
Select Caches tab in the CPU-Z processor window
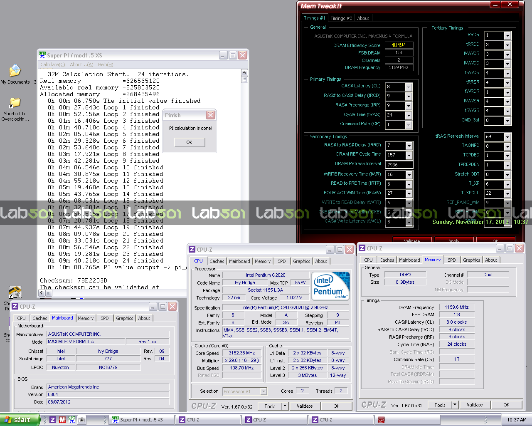pos(217,261)
